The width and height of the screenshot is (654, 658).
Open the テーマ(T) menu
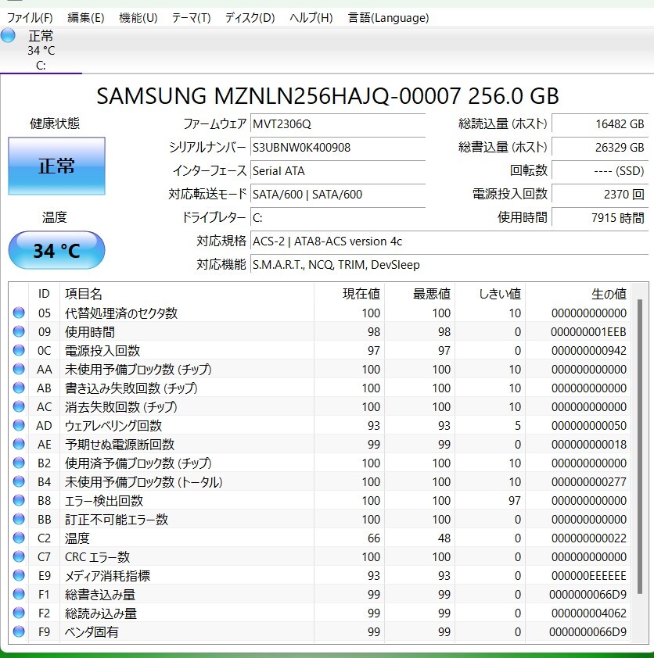(191, 18)
